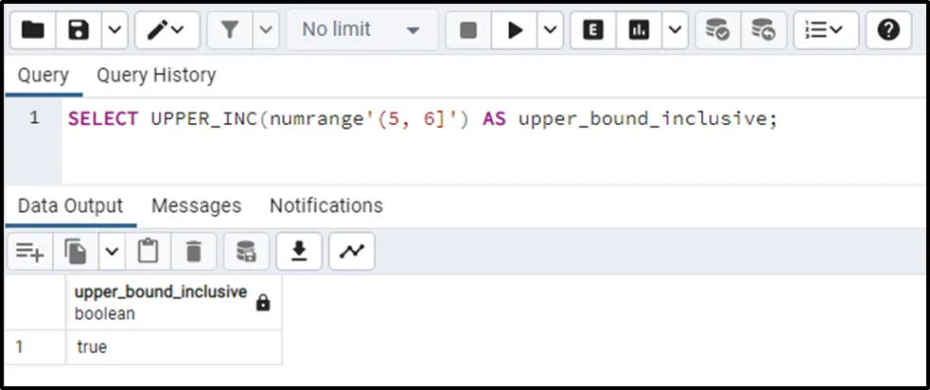The width and height of the screenshot is (930, 390).
Task: Execute the query with the play button
Action: pos(515,30)
